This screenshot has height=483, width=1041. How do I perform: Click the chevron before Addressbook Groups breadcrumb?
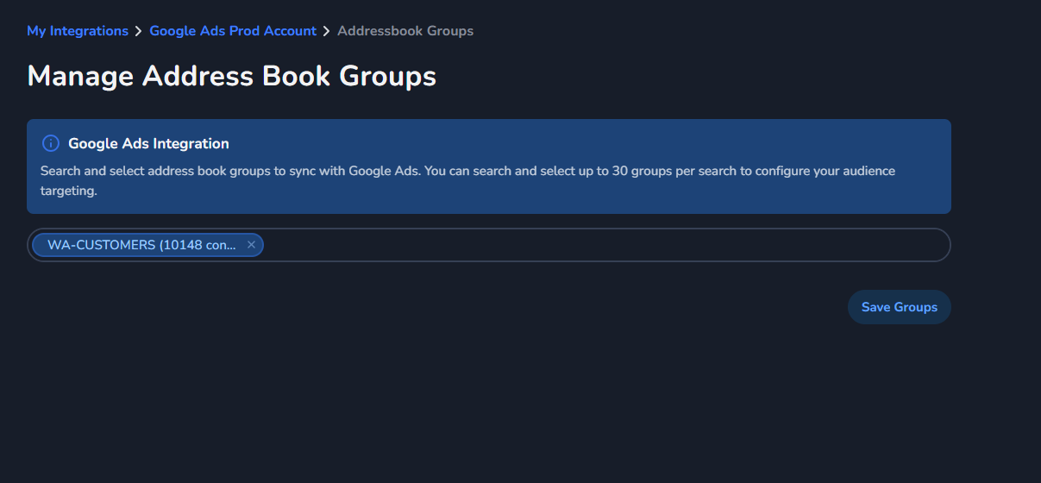coord(327,31)
